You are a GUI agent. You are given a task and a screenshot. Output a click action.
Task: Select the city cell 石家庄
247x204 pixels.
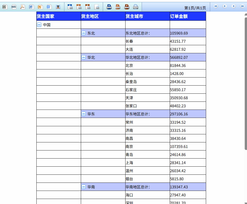tap(147, 90)
